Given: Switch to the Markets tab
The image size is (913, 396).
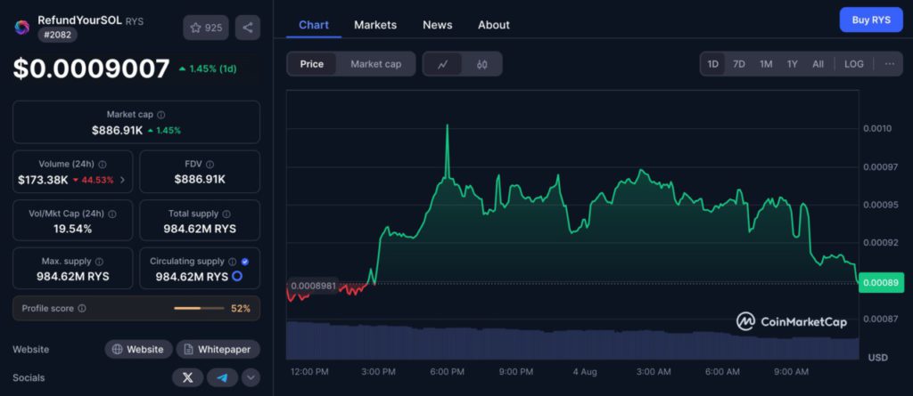Looking at the screenshot, I should (x=375, y=25).
